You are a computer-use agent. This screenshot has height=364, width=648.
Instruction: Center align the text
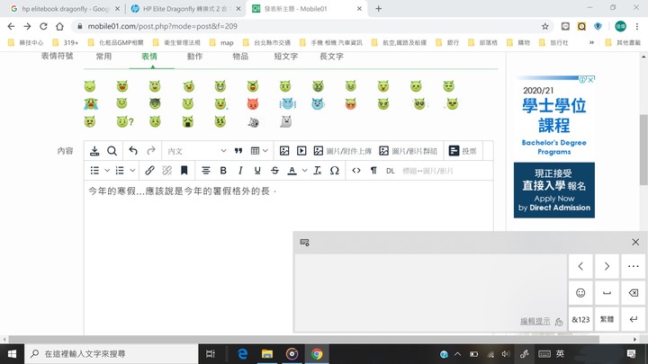[x=206, y=171]
